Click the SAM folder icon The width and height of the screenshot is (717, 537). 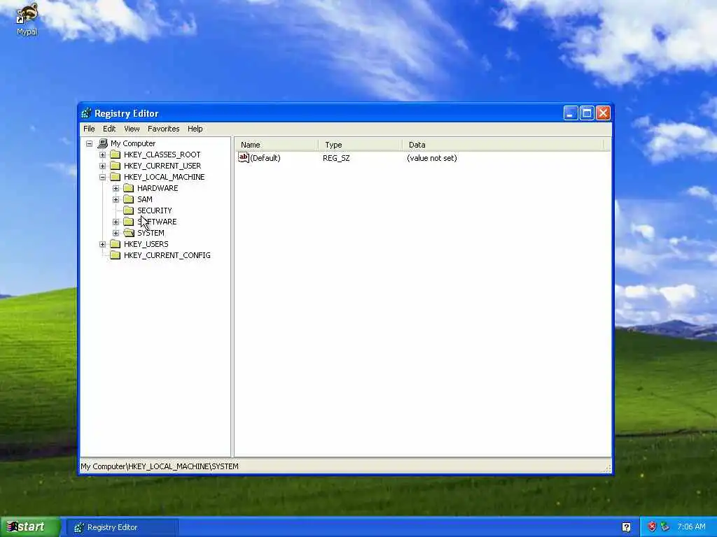(x=129, y=199)
